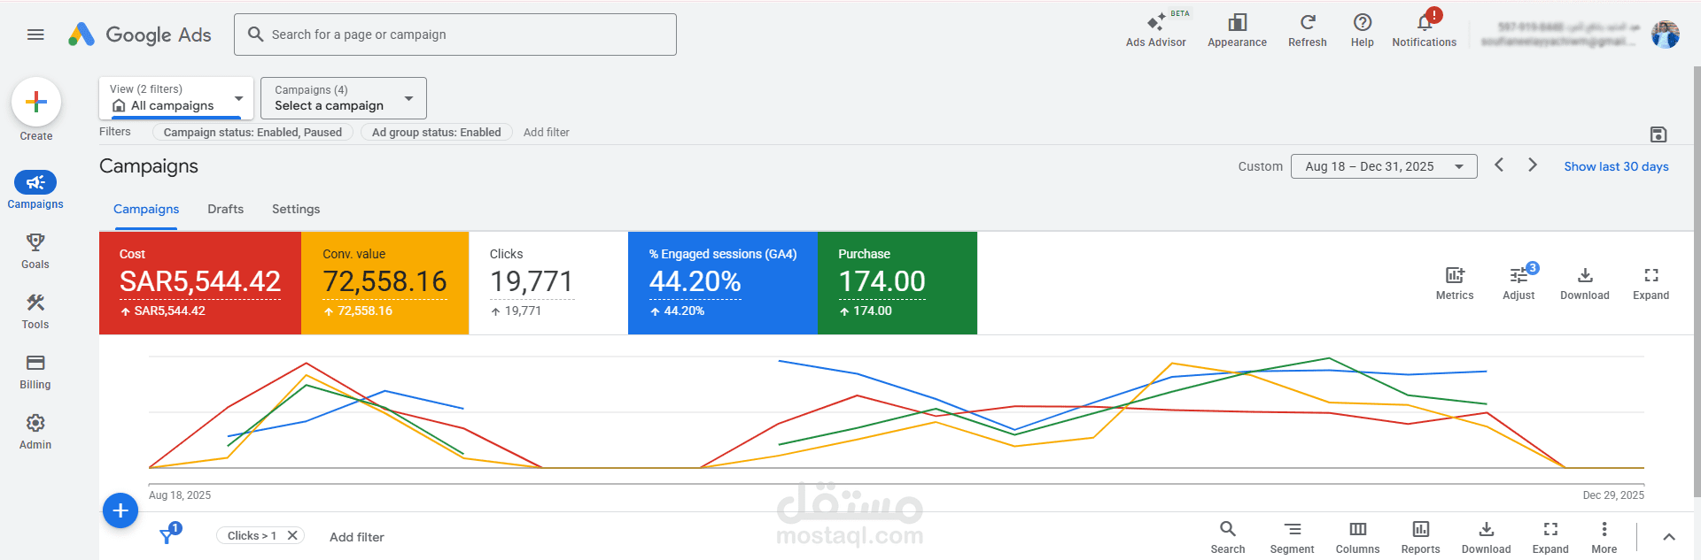The width and height of the screenshot is (1701, 560).
Task: Click the Google Ads logo
Action: coord(140,35)
